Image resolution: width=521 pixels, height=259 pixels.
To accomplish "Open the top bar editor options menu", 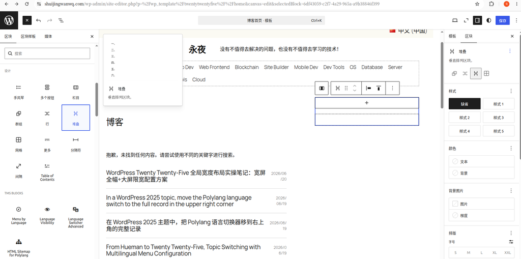I will pos(516,20).
